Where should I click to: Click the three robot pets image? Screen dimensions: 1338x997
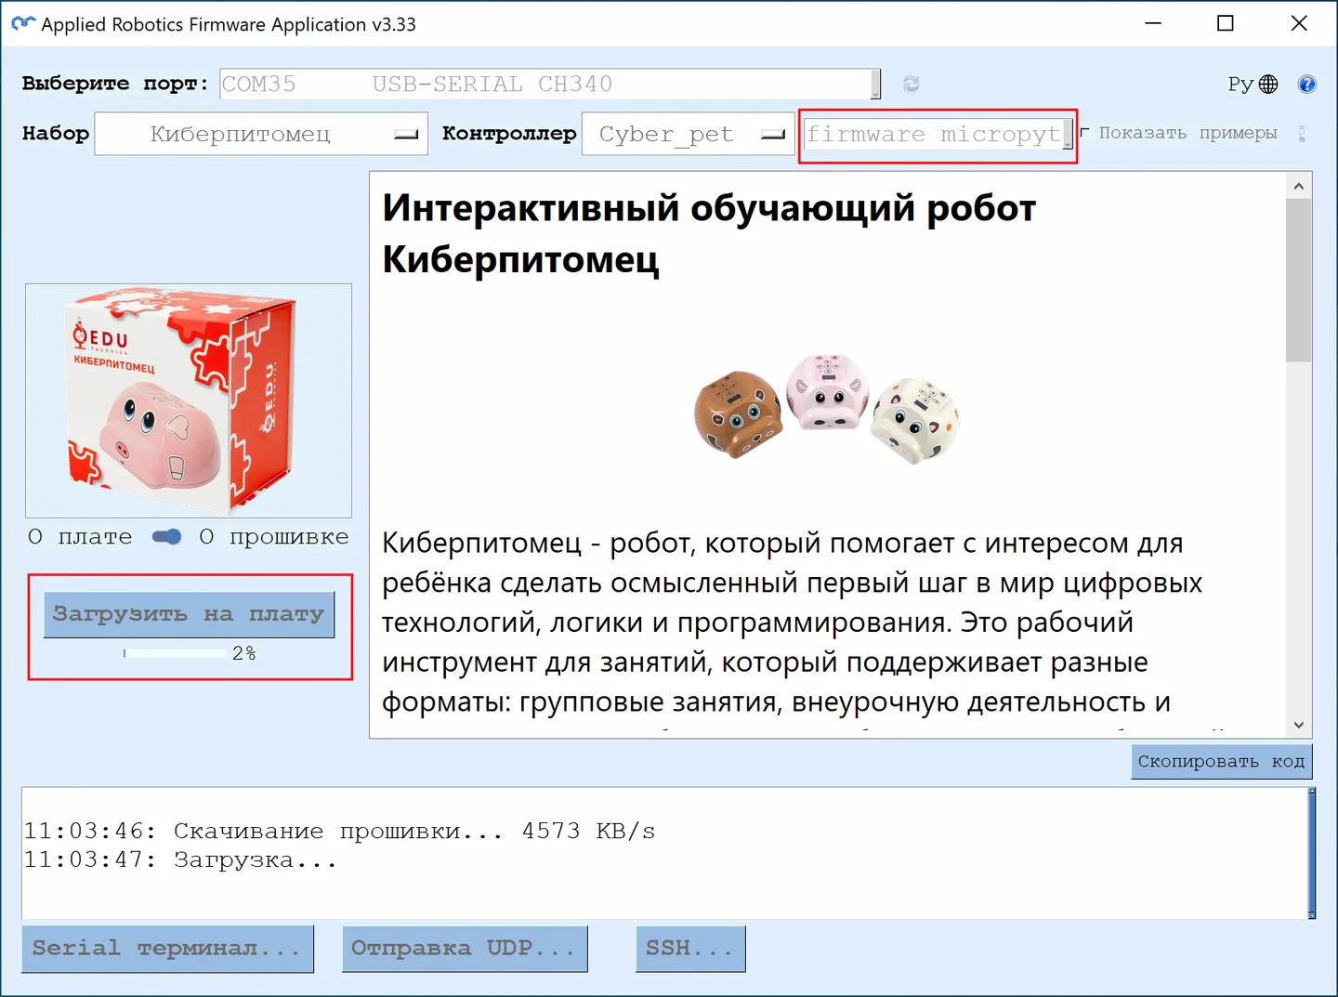826,408
